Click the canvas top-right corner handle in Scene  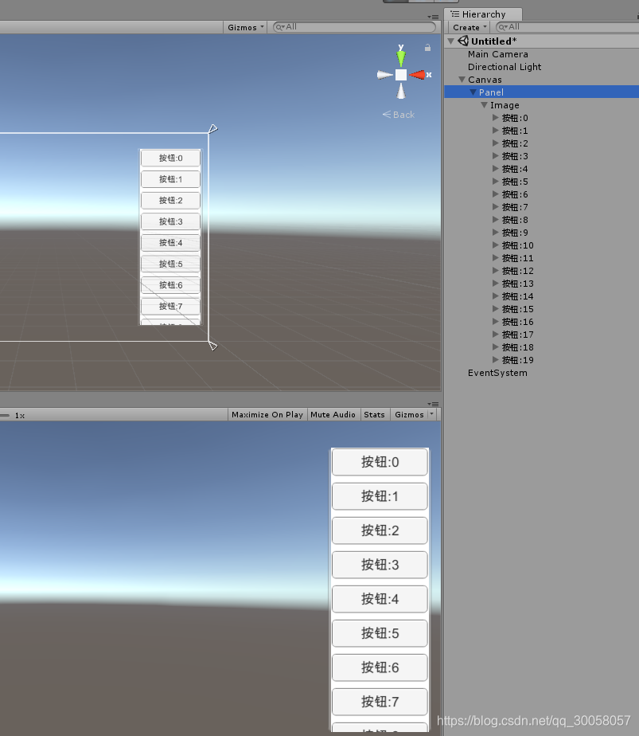(x=212, y=128)
